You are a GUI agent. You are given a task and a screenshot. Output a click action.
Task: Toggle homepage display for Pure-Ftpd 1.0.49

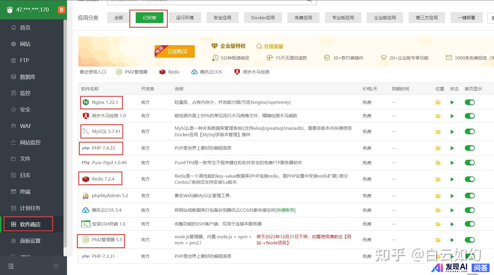pyautogui.click(x=470, y=163)
